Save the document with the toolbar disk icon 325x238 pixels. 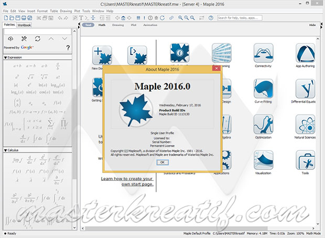tap(18, 18)
